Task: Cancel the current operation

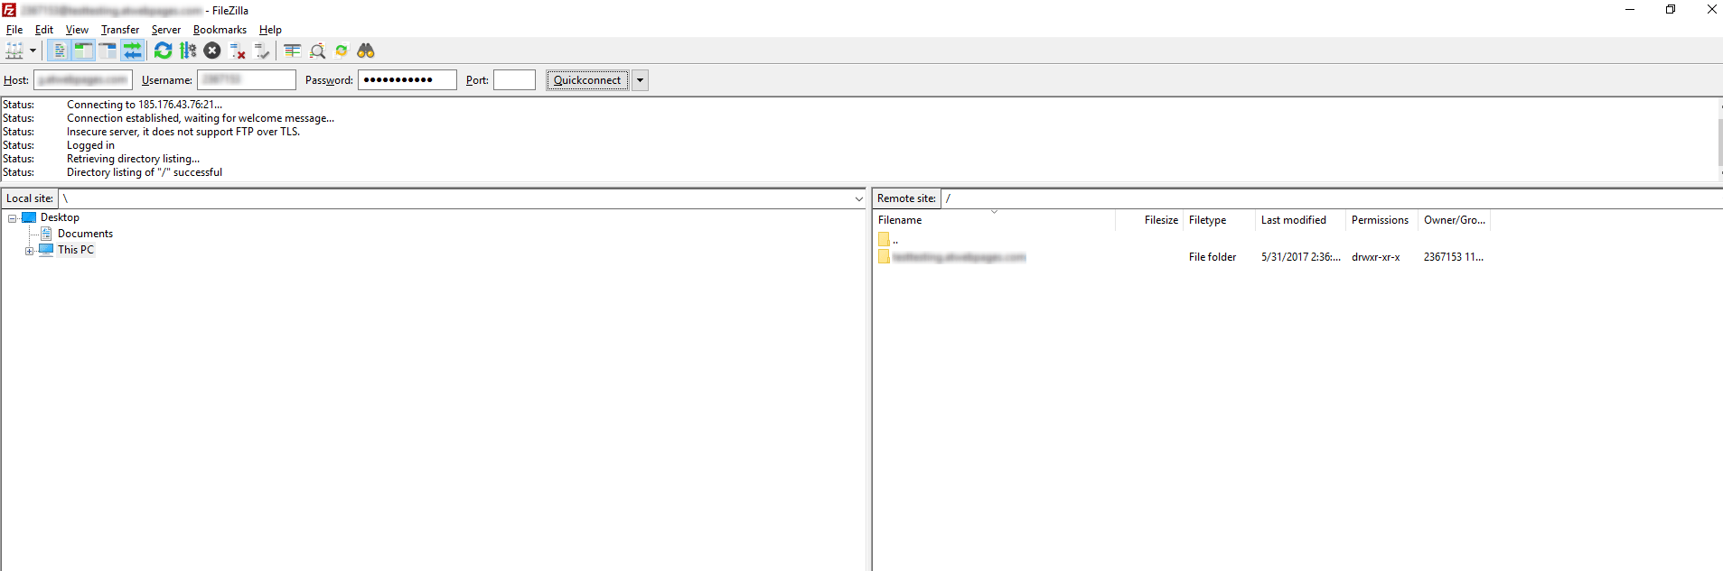Action: click(x=212, y=51)
